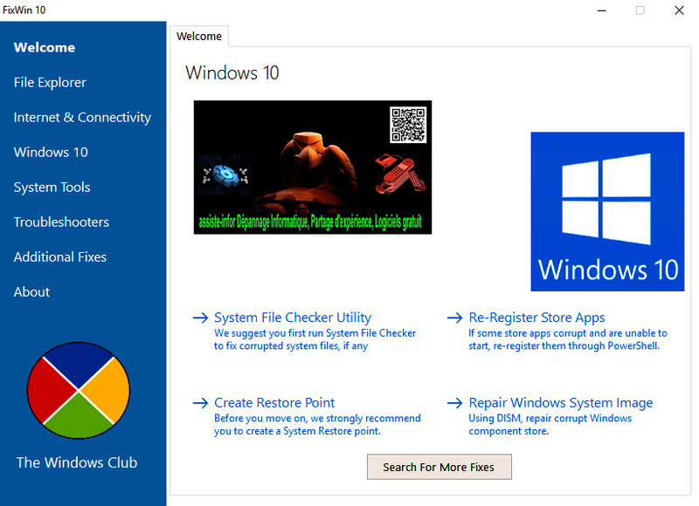The image size is (699, 506).
Task: Open the File Explorer fixes section
Action: (50, 82)
